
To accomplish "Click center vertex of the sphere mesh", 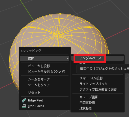I will coord(58,34).
